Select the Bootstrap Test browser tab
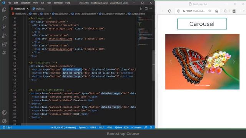This screenshot has width=246, height=138. coord(198,4)
